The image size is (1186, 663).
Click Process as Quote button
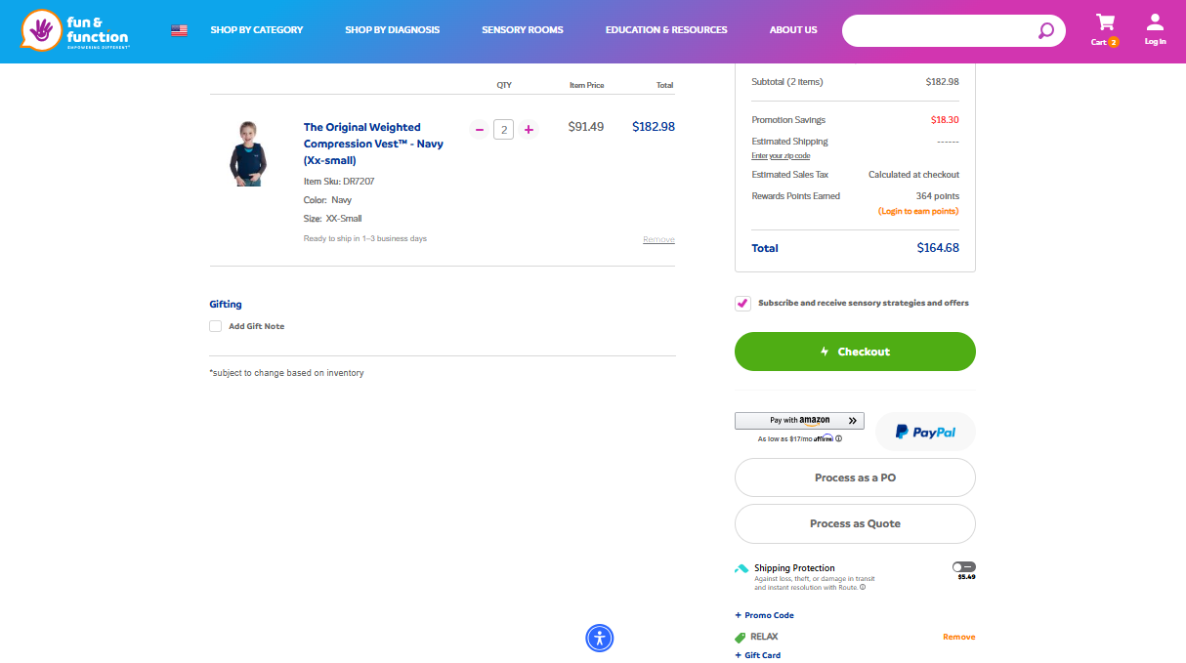[x=855, y=523]
